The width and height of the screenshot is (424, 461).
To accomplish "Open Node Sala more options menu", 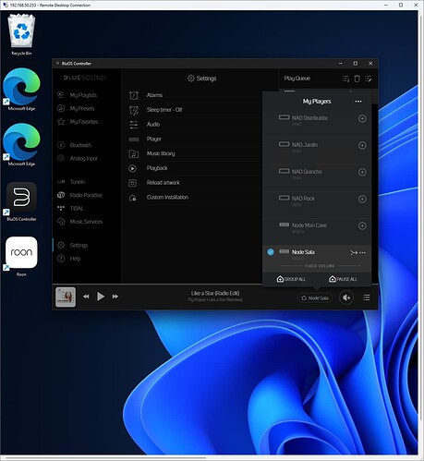I will tap(362, 253).
